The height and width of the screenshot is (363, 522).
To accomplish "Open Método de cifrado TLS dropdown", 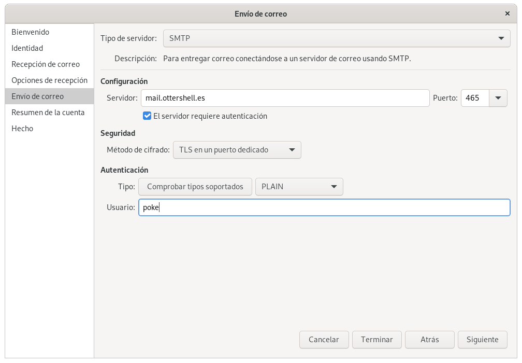I will coord(237,150).
